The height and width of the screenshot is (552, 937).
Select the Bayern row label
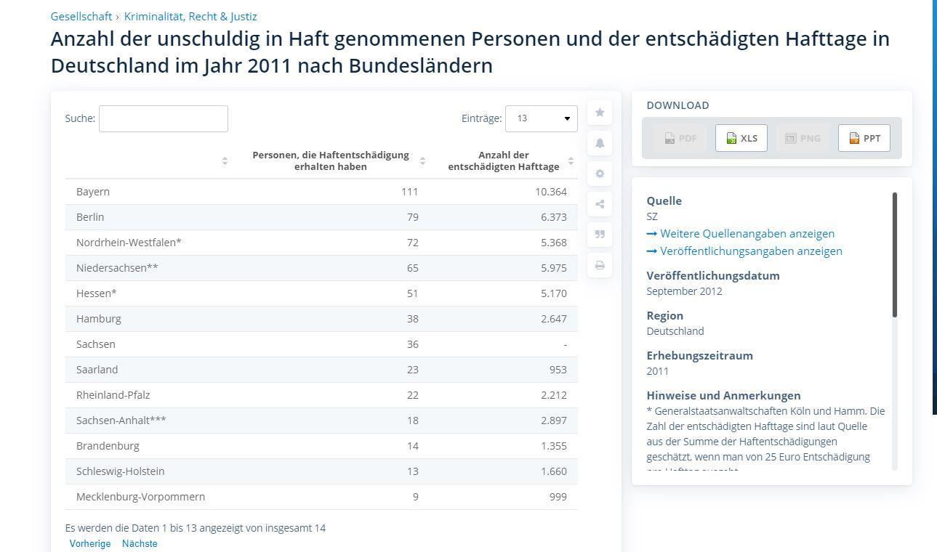pyautogui.click(x=93, y=192)
